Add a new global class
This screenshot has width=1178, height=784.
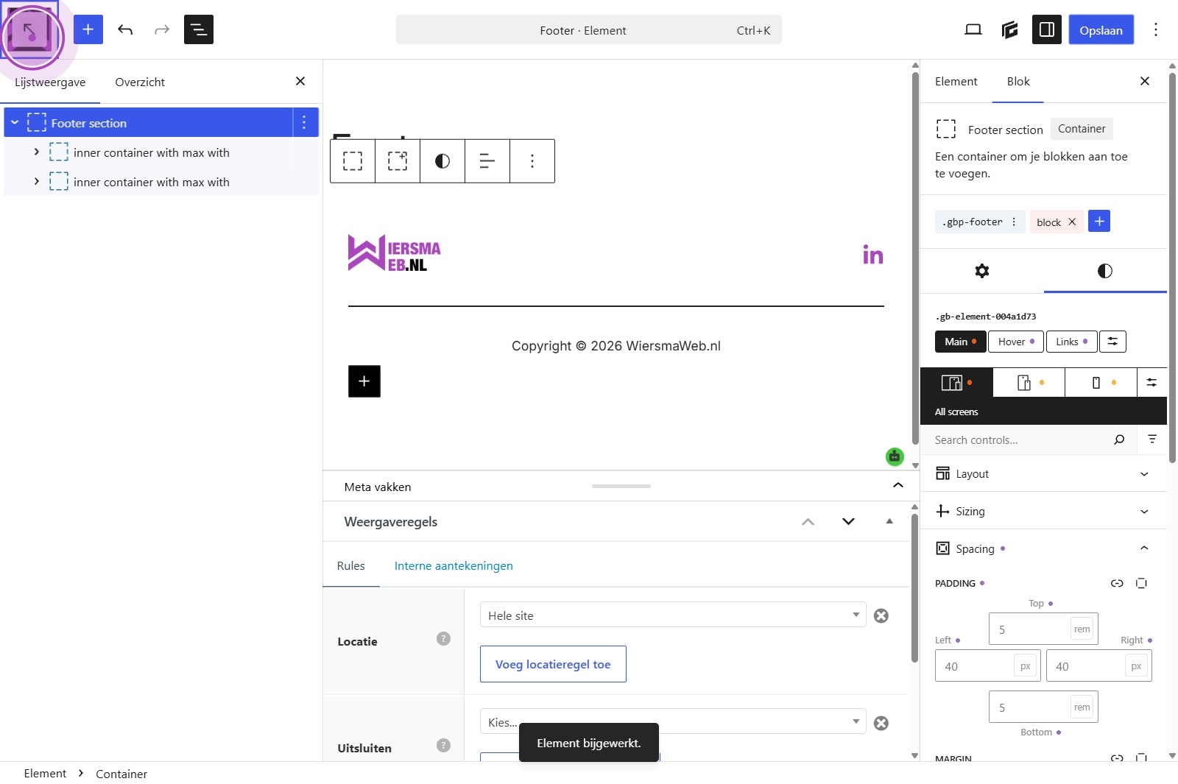click(x=1099, y=222)
